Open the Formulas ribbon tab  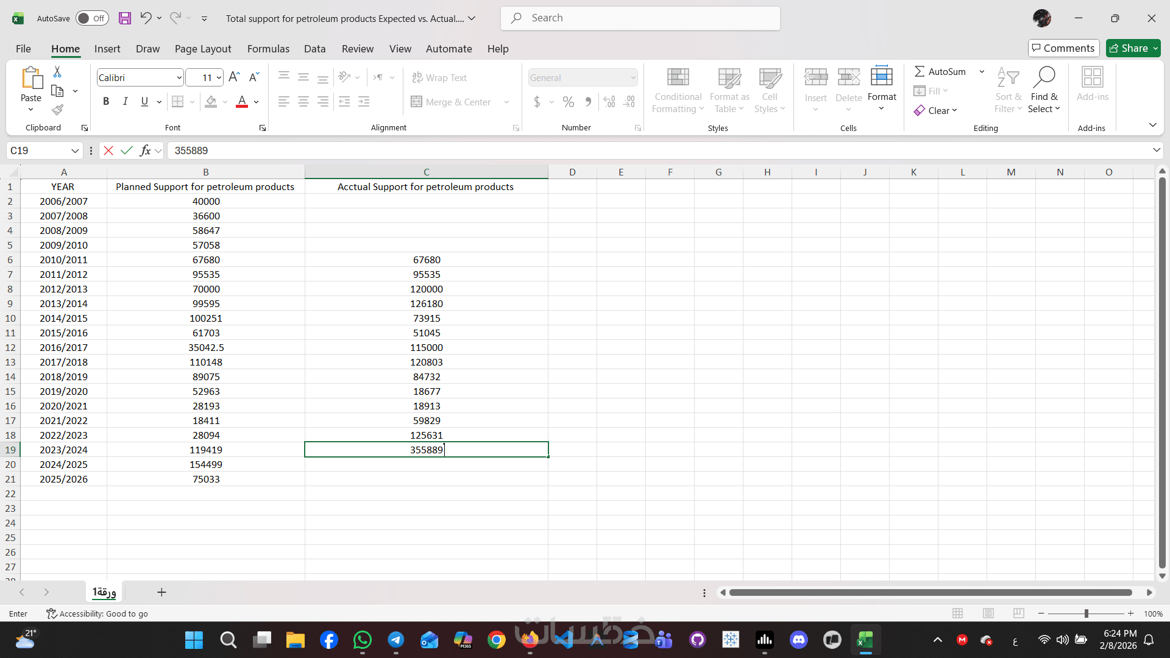click(268, 49)
